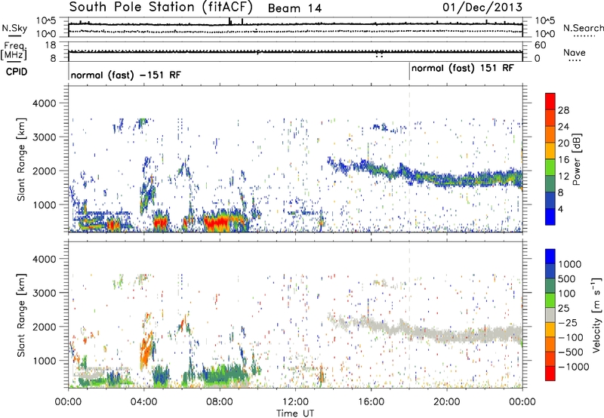Viewport: 604px width, 418px height.
Task: Click the '20:00' time axis tick label
Action: [x=446, y=402]
